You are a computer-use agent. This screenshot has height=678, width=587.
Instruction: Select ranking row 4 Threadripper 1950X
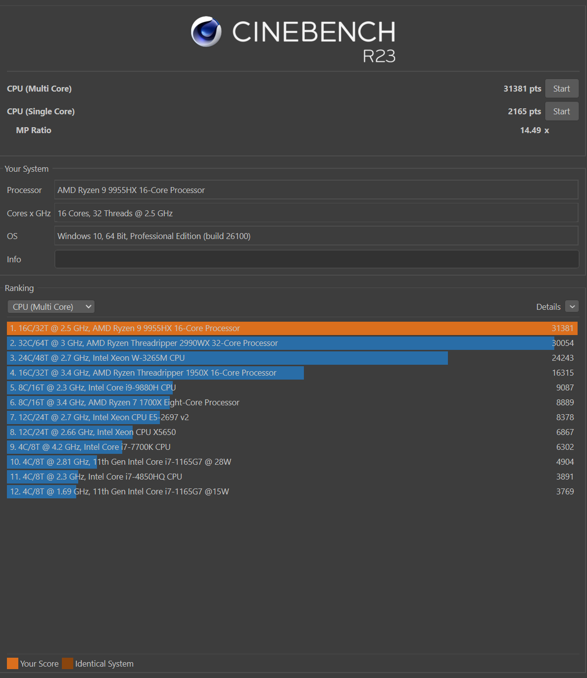[x=292, y=373]
